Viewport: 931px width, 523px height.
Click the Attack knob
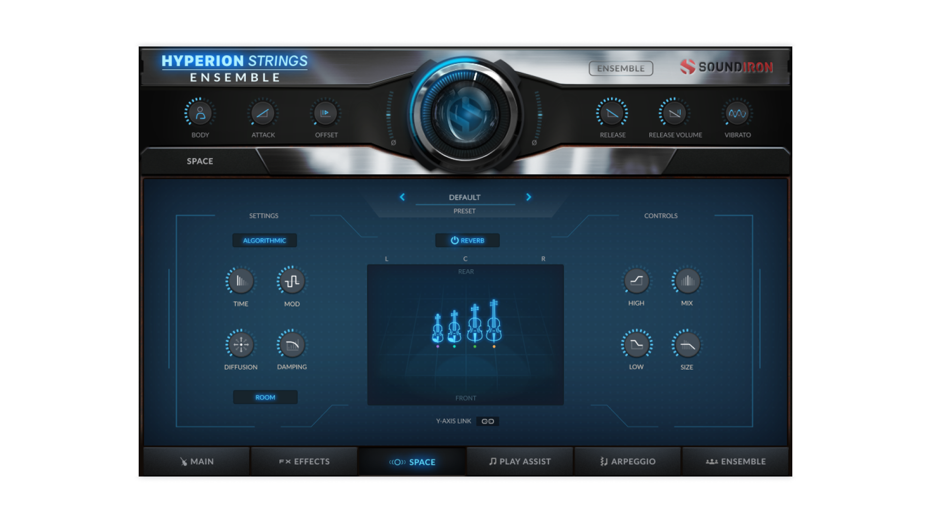(263, 113)
